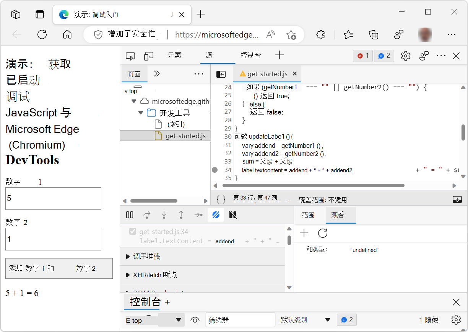Click the 控制台 drawer tab
468x332 pixels.
tap(145, 302)
